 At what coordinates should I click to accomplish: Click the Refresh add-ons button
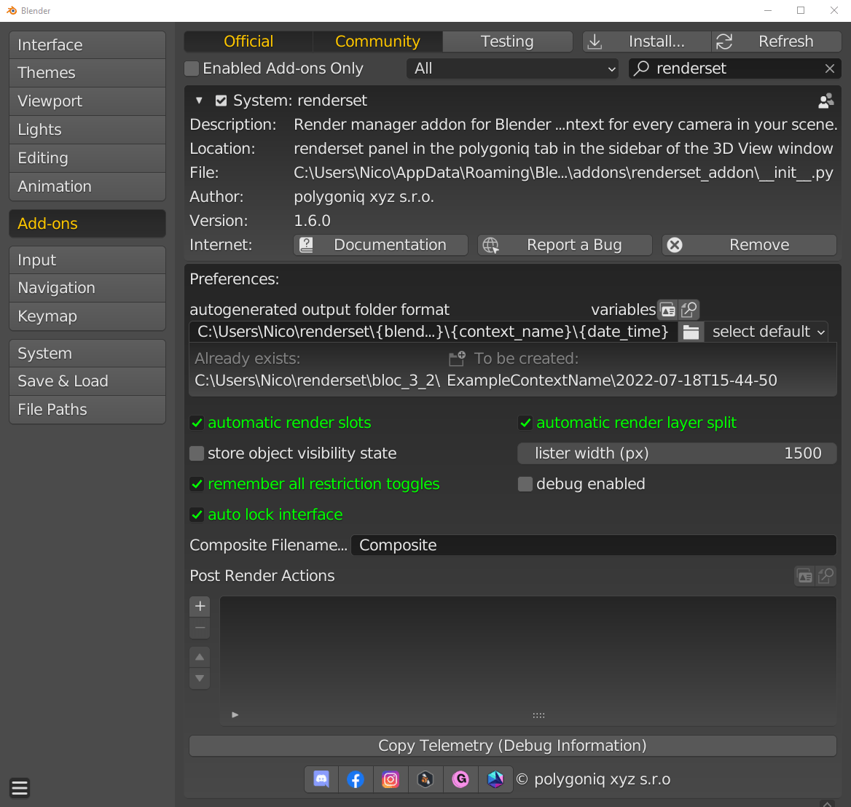(x=777, y=42)
